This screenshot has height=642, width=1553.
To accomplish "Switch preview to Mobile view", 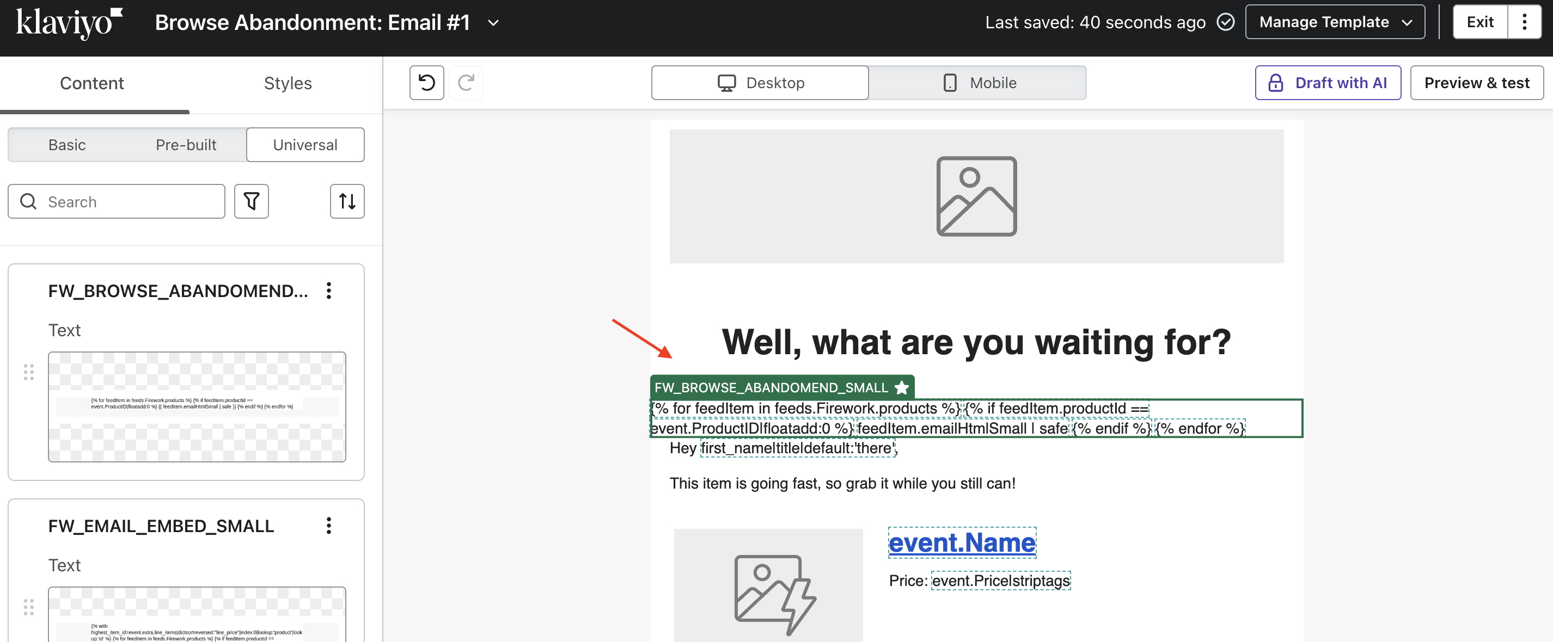I will [x=977, y=83].
